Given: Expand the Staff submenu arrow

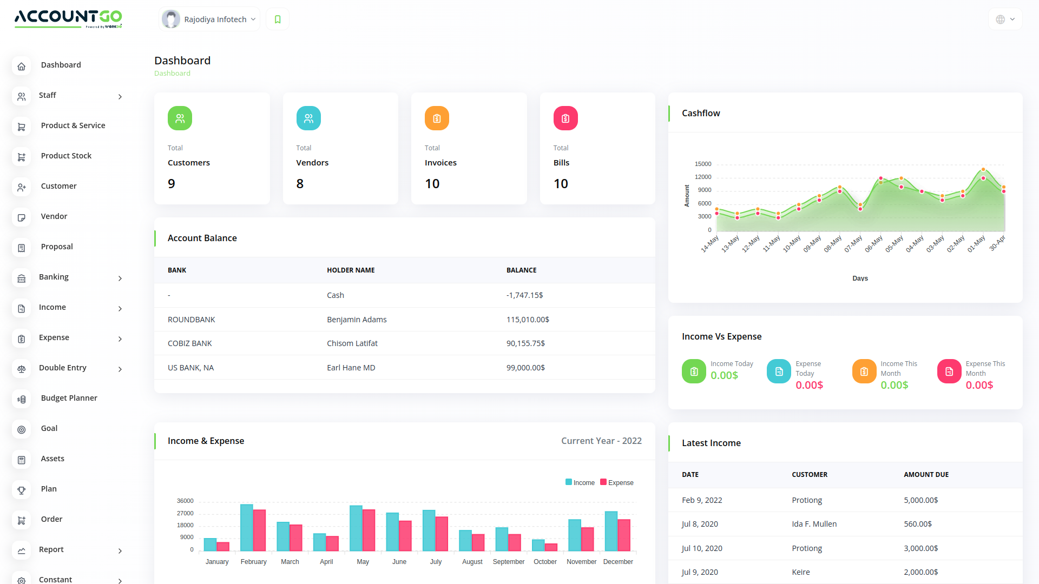Looking at the screenshot, I should coord(120,96).
